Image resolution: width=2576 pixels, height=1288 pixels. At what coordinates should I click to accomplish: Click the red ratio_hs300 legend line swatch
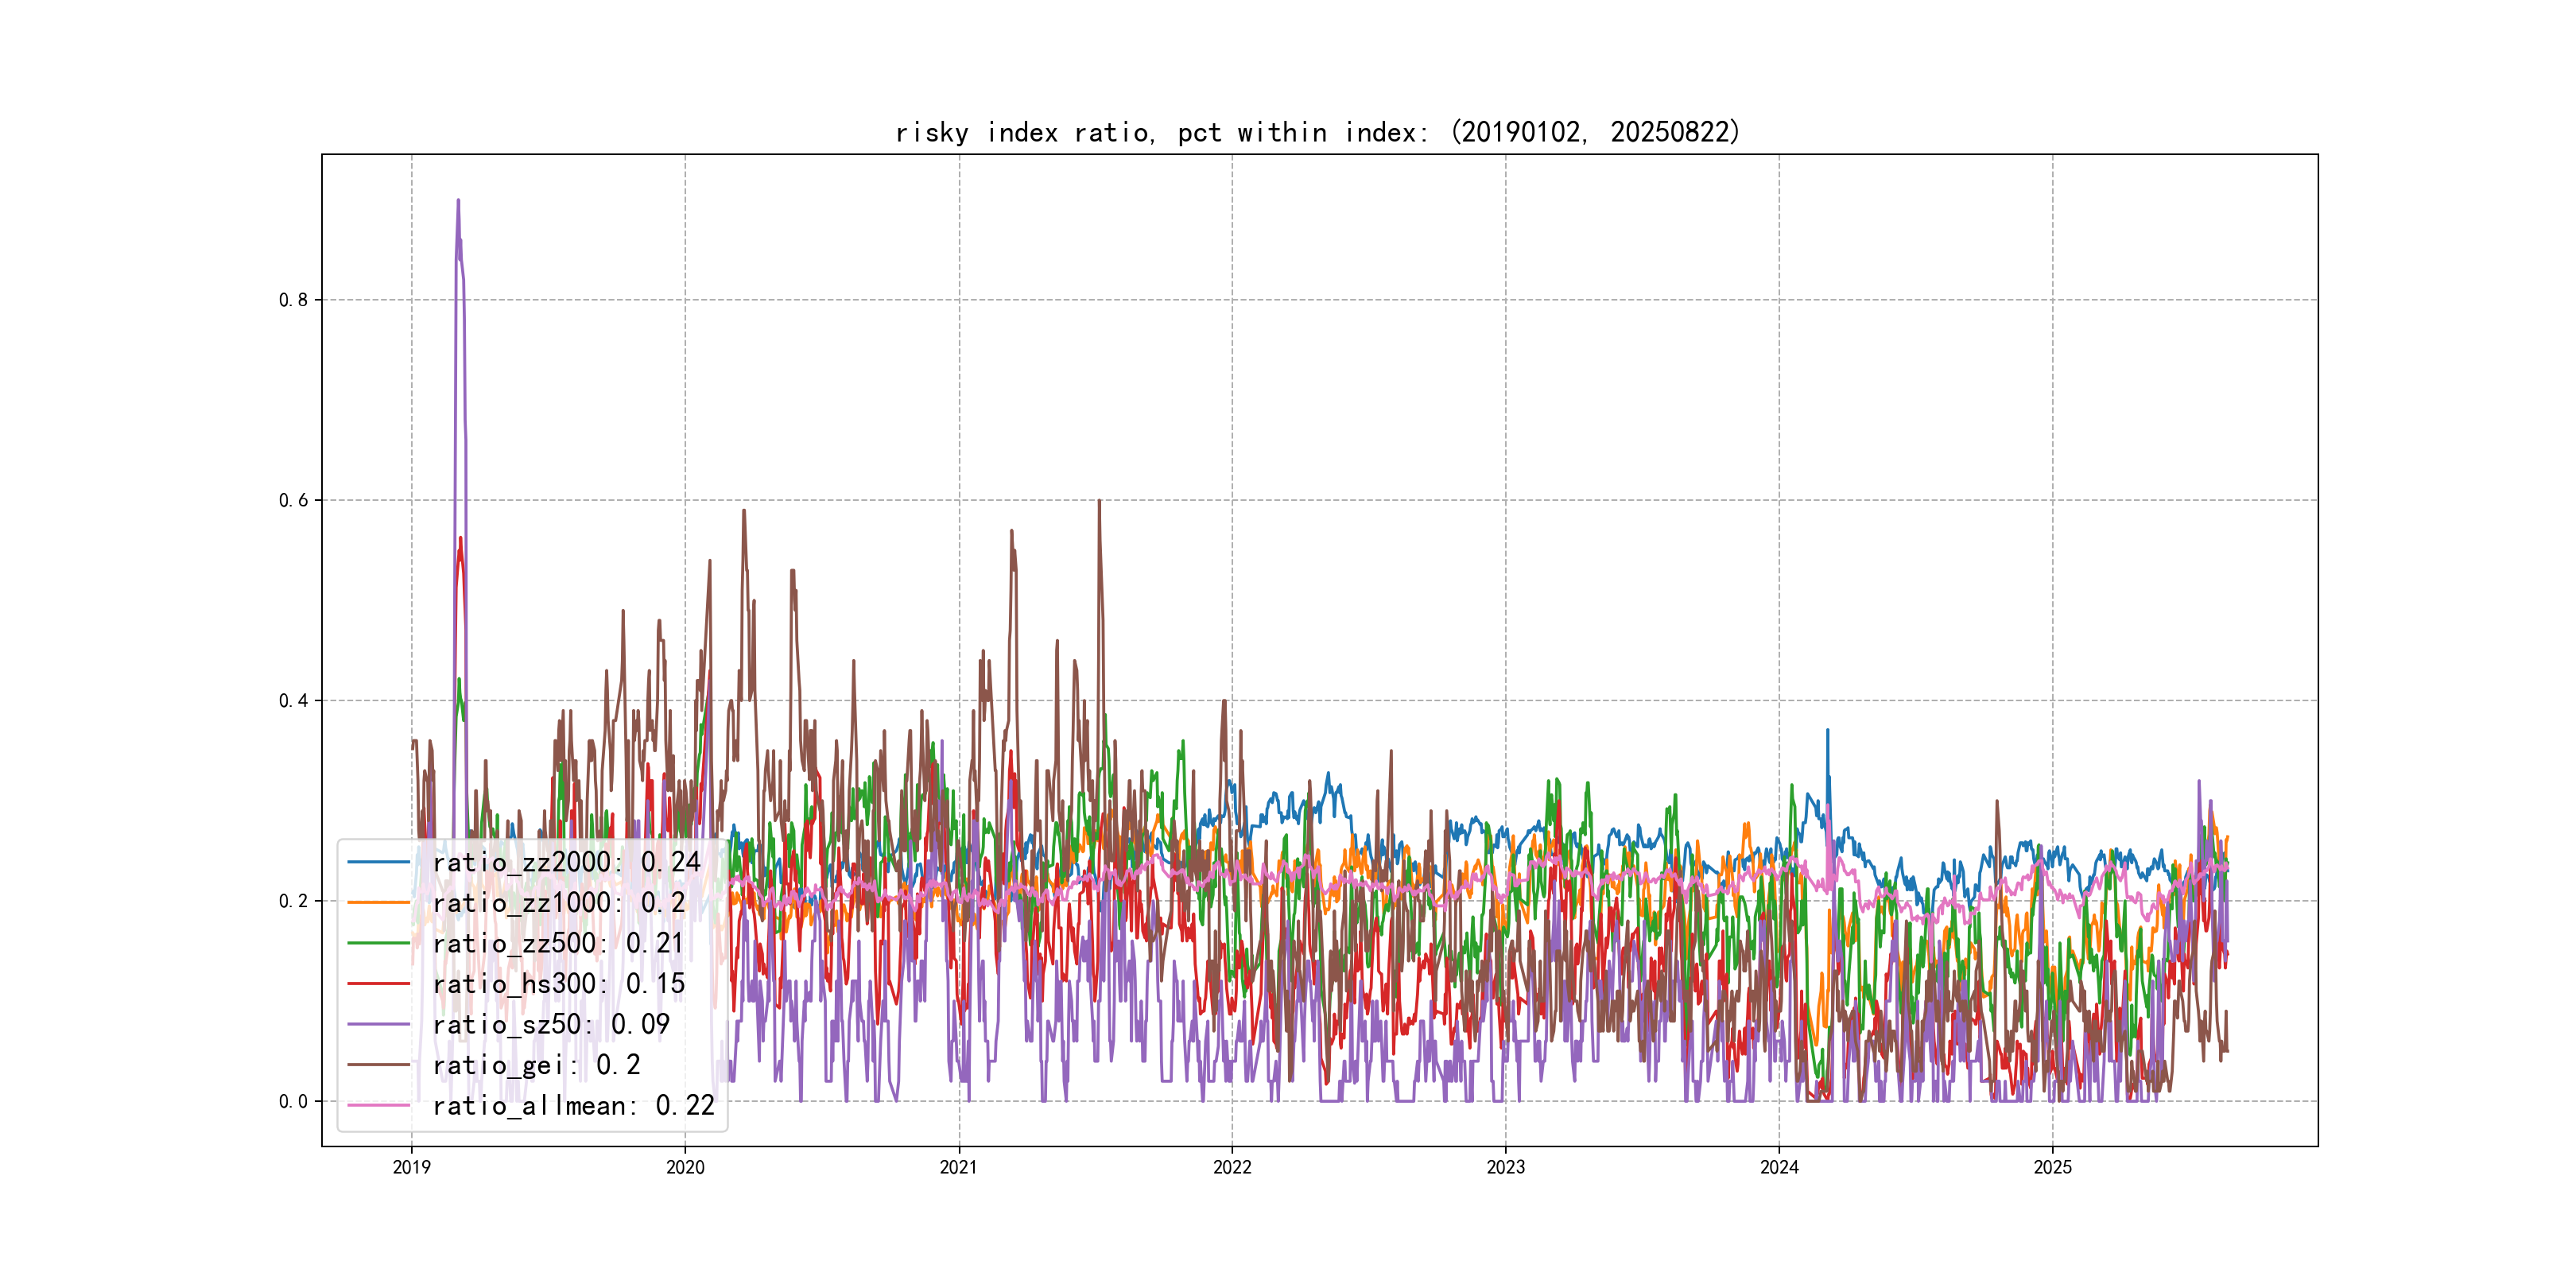378,984
